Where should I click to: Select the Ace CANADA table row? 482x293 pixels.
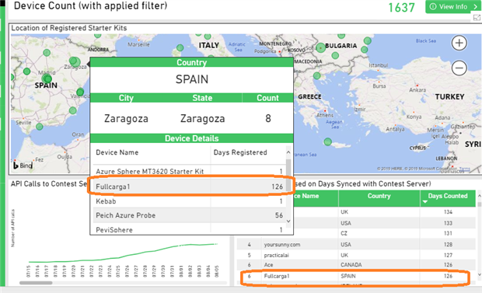coord(356,265)
